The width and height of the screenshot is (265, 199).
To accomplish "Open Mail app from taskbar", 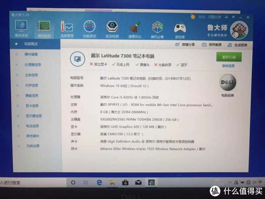I will coord(138,183).
